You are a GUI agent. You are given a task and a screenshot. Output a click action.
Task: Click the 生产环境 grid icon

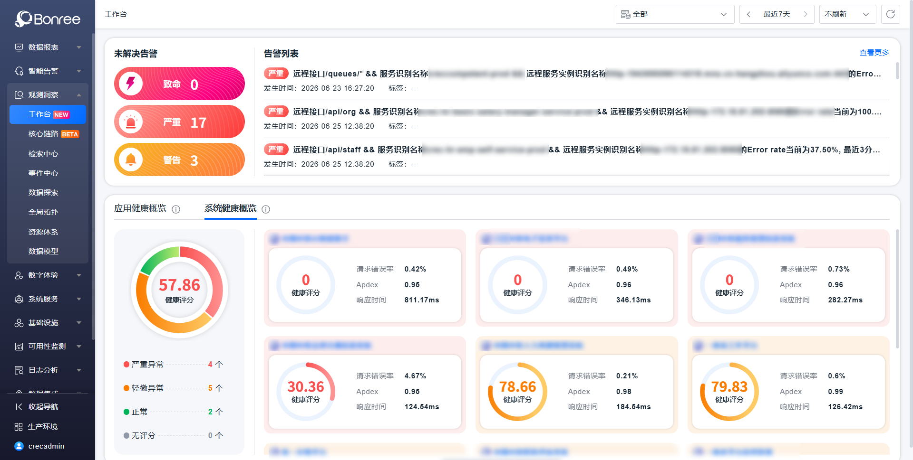point(19,427)
